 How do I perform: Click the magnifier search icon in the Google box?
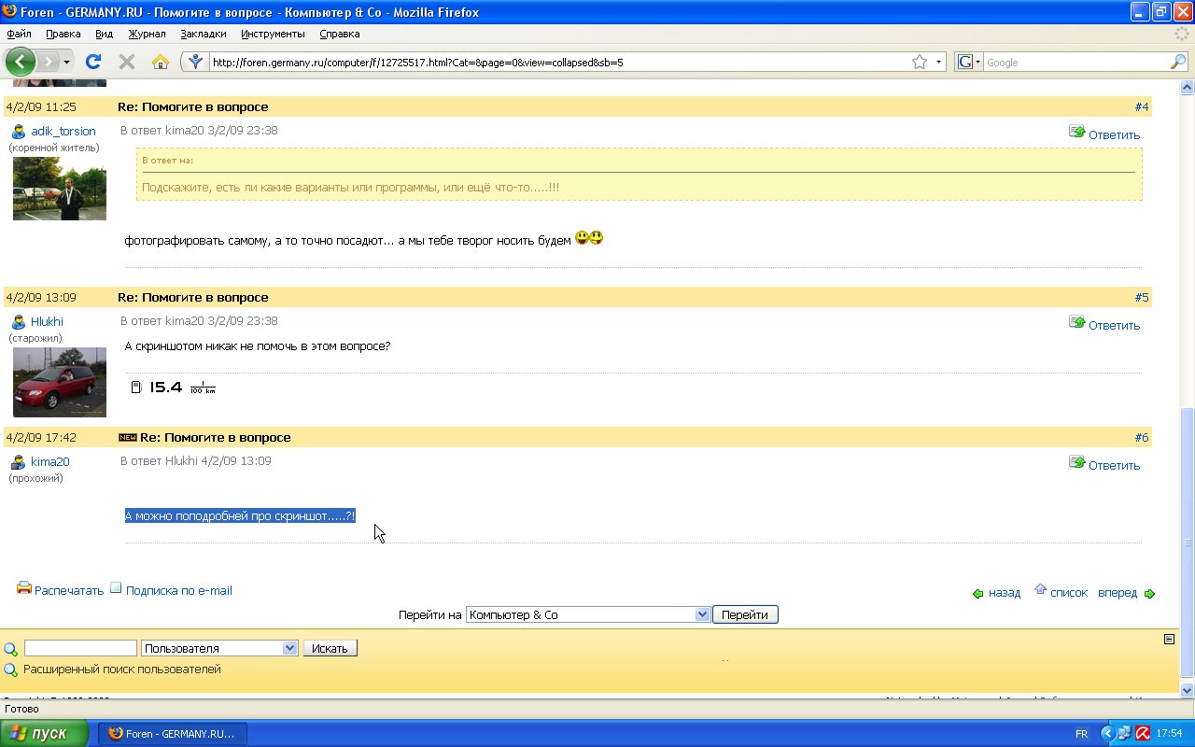coord(1178,62)
